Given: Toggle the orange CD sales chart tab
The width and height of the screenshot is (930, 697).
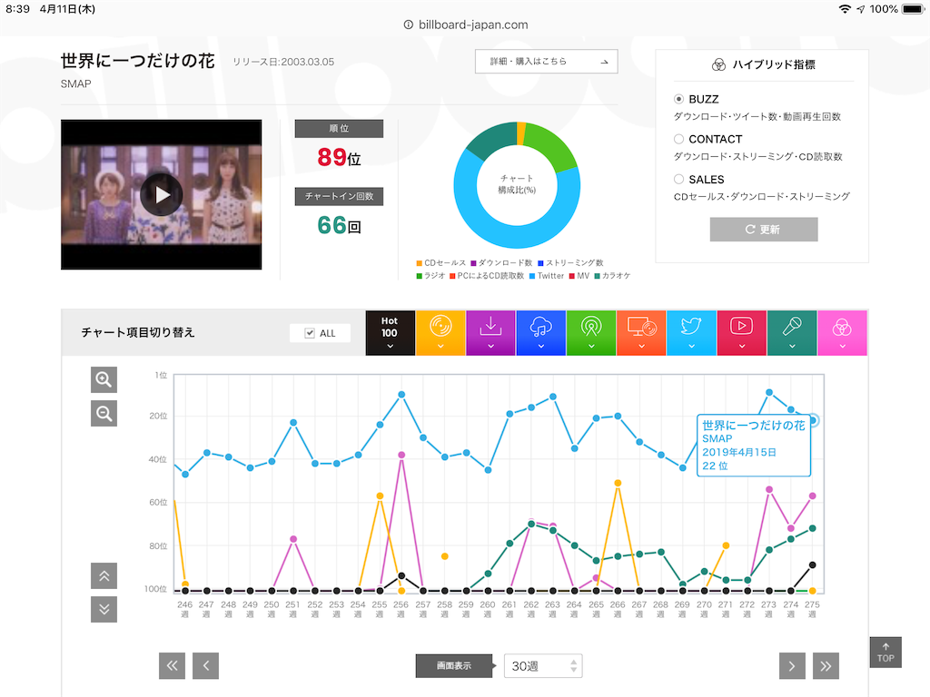Looking at the screenshot, I should [x=440, y=333].
